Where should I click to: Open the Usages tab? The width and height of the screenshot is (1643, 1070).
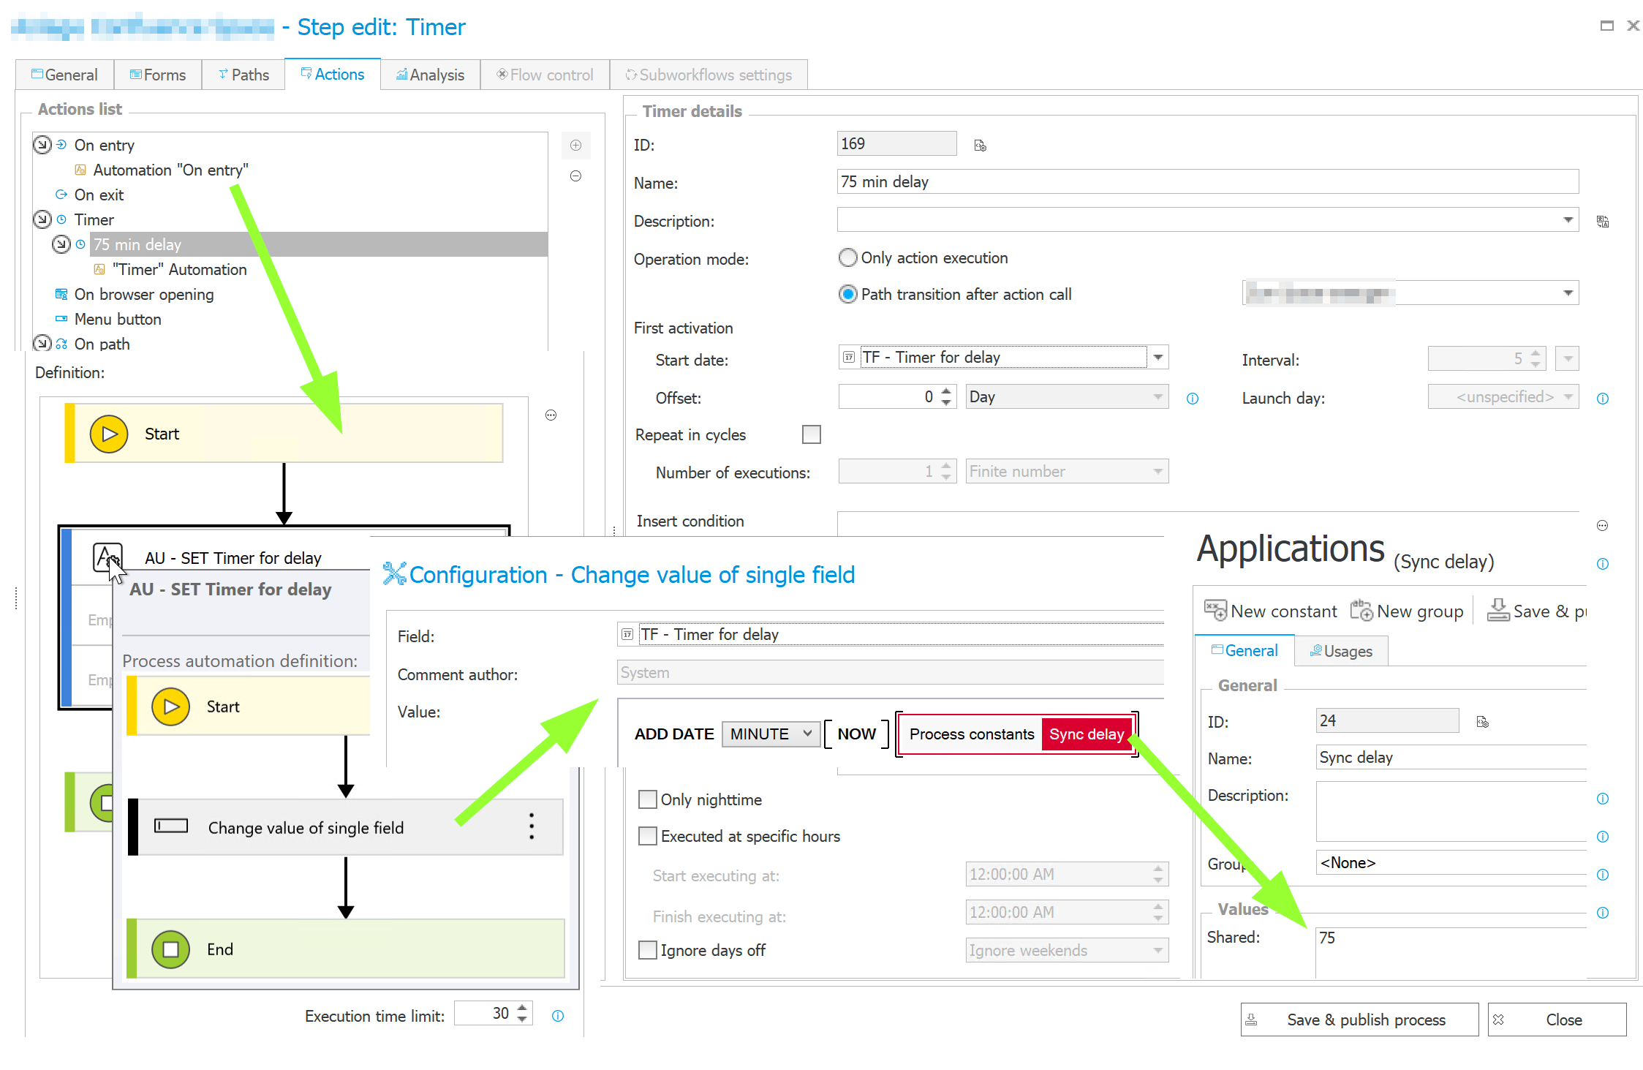tap(1340, 651)
